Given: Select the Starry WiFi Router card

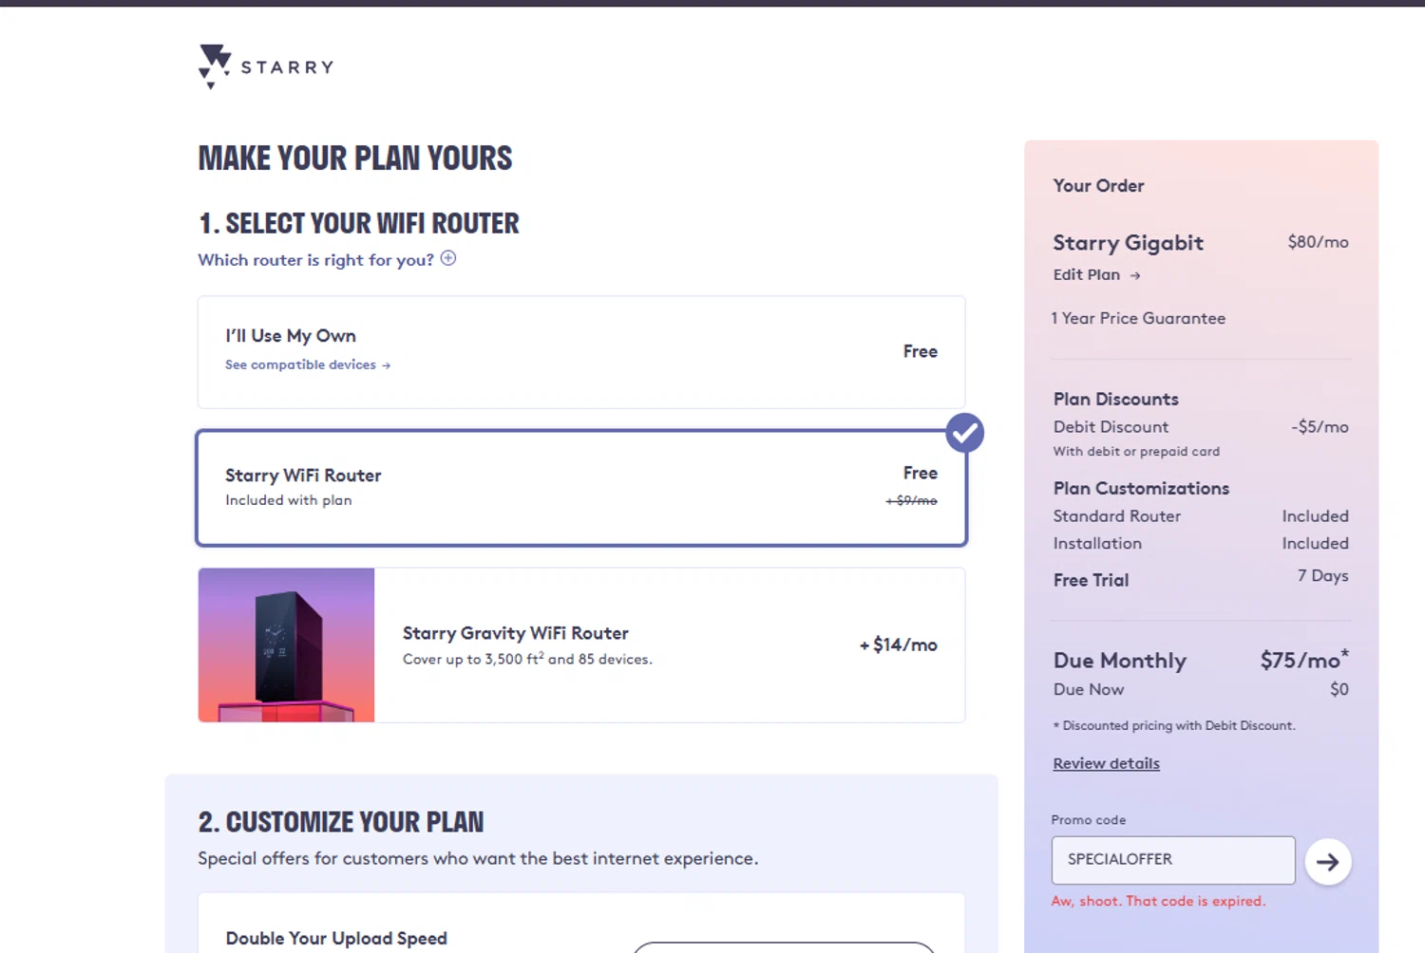Looking at the screenshot, I should coord(581,488).
